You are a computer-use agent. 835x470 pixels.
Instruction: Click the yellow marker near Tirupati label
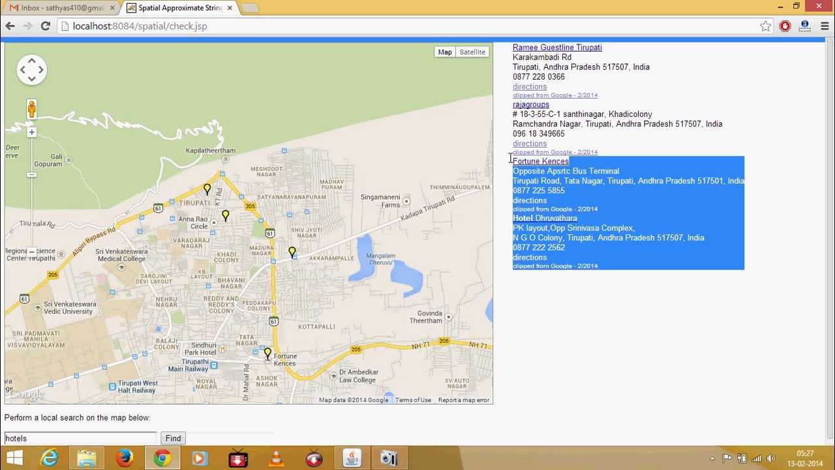207,189
